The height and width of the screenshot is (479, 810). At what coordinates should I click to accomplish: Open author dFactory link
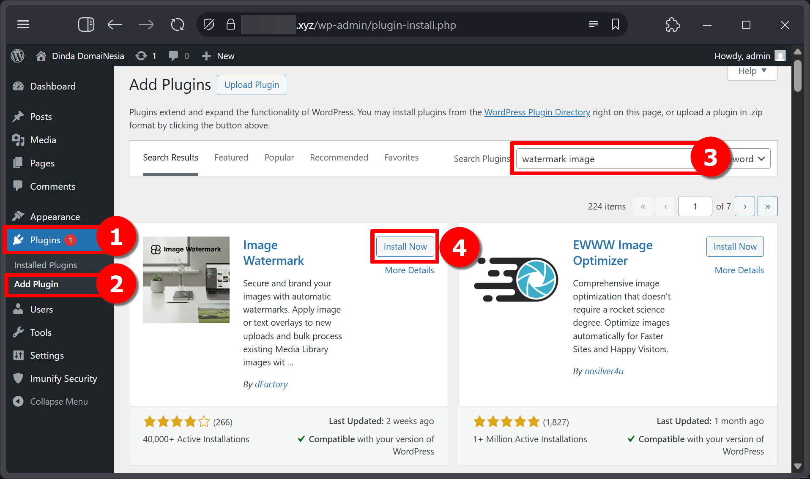click(x=271, y=384)
